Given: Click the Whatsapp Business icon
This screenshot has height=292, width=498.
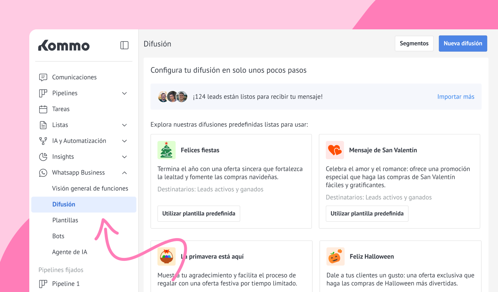Looking at the screenshot, I should click(x=43, y=173).
